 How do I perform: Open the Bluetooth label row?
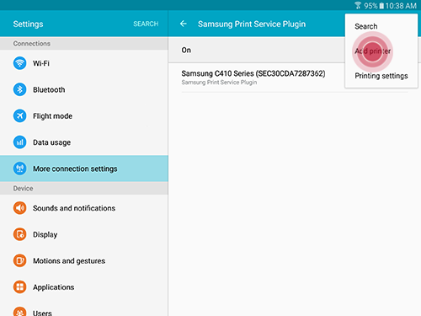pos(49,89)
